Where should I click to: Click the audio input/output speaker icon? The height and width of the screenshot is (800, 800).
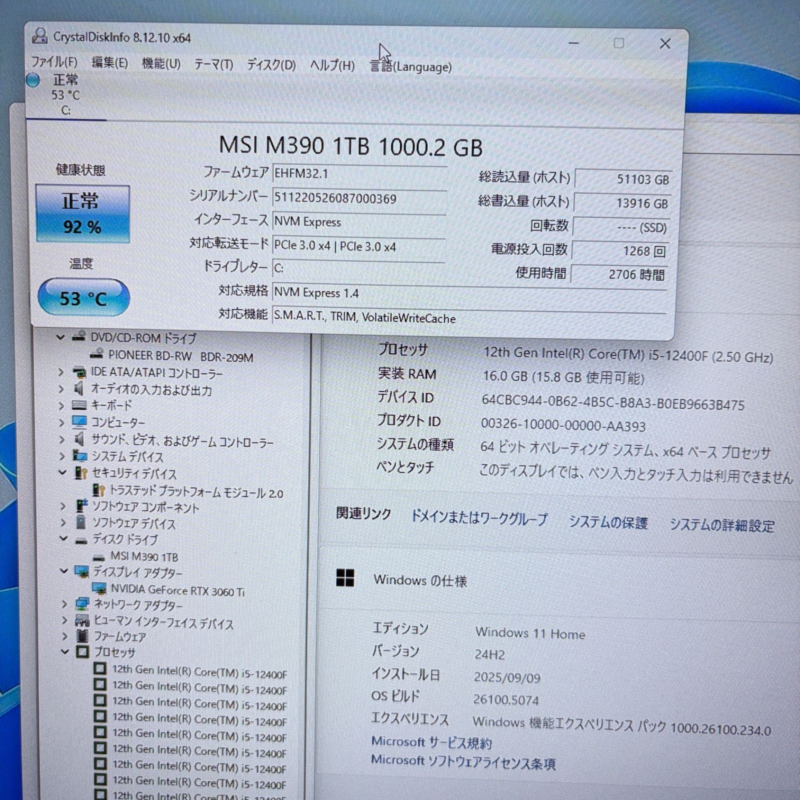point(79,388)
